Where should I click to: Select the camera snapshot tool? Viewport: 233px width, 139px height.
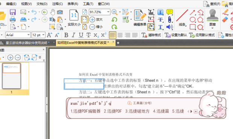(x=60, y=12)
